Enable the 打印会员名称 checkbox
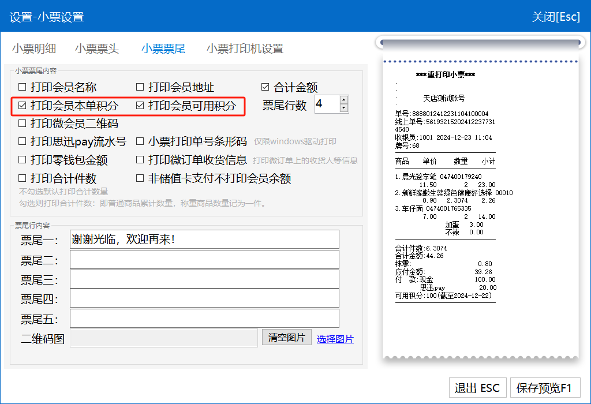Image resolution: width=591 pixels, height=404 pixels. [x=23, y=88]
